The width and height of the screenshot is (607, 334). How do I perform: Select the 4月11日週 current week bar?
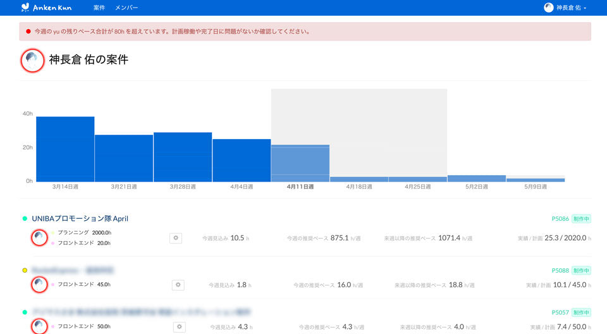click(x=300, y=163)
